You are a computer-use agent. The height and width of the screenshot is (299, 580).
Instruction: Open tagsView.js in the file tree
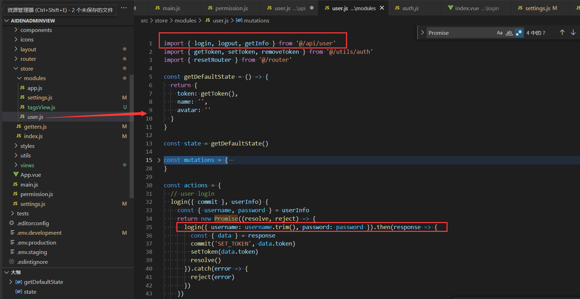(x=41, y=107)
